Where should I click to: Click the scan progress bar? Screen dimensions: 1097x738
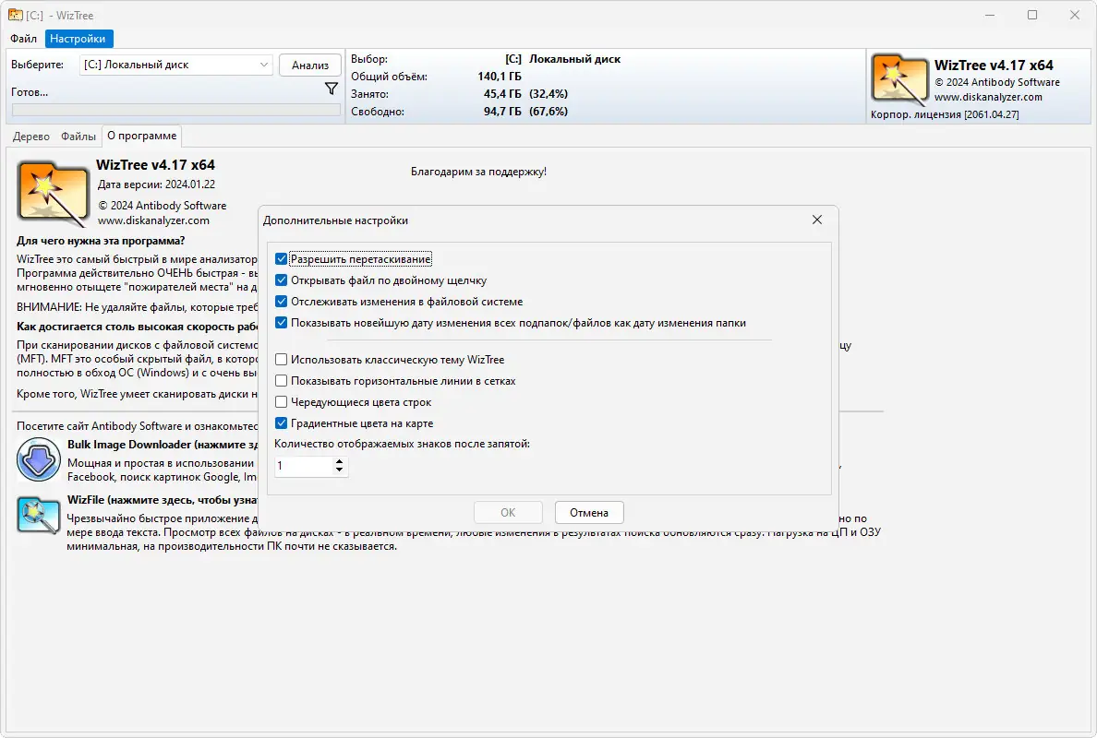176,110
